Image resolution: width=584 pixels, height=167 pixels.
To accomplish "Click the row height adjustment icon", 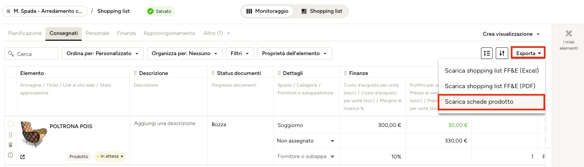I will pyautogui.click(x=487, y=53).
